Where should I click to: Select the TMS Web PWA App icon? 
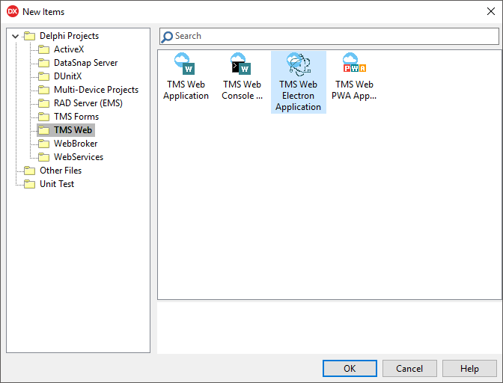(354, 63)
